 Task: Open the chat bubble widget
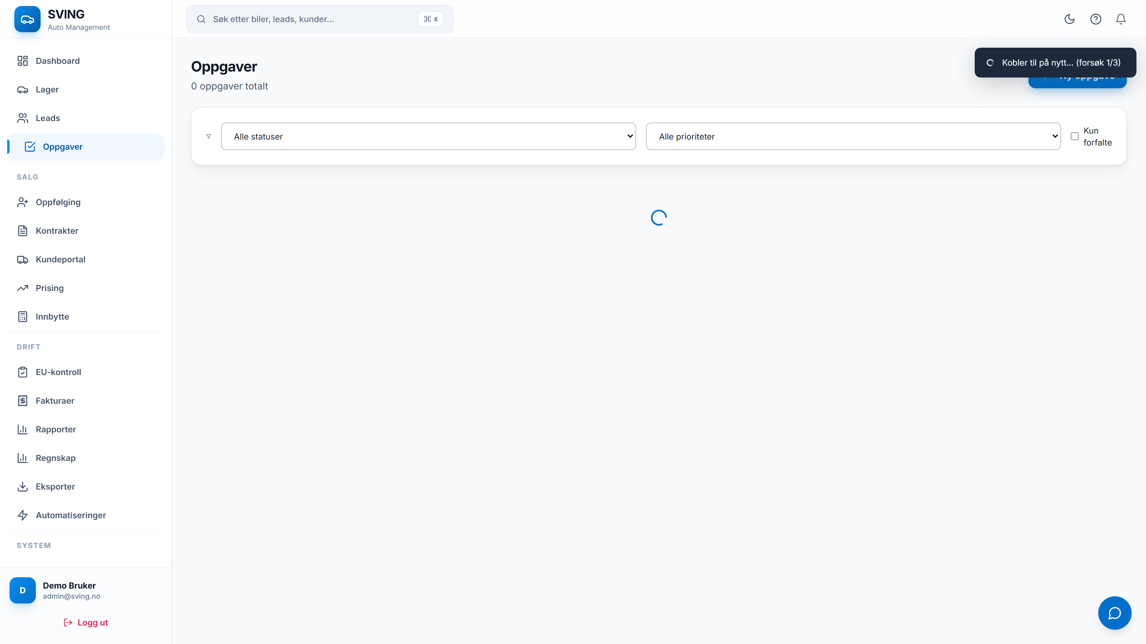[1114, 613]
